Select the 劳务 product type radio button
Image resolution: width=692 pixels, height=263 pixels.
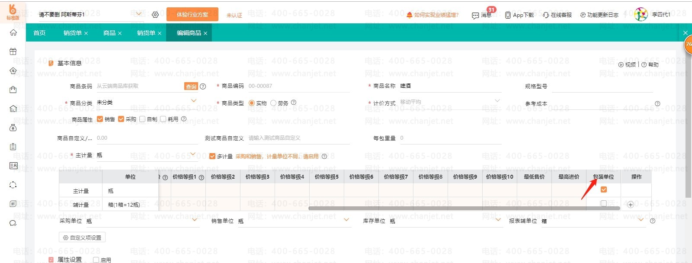click(273, 103)
